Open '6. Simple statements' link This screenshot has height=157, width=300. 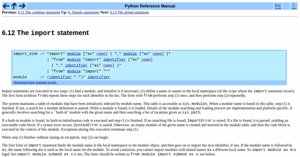[x=84, y=12]
